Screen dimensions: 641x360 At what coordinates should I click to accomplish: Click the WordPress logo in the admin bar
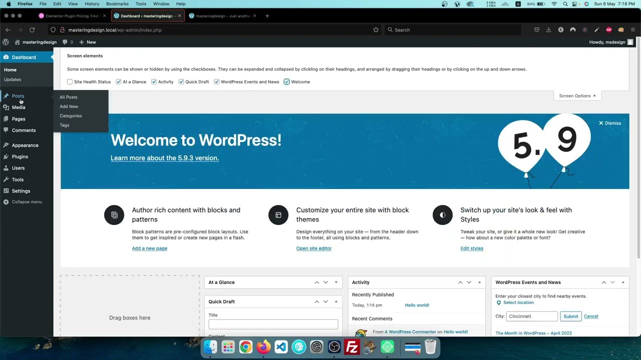[6, 42]
